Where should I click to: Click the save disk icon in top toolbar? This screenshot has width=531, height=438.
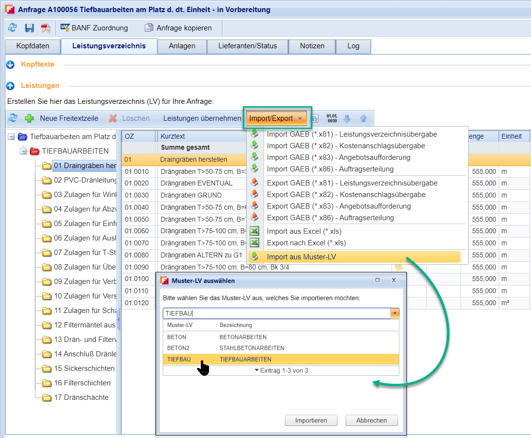pos(29,28)
